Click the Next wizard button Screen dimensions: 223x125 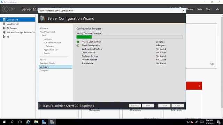point(148,106)
